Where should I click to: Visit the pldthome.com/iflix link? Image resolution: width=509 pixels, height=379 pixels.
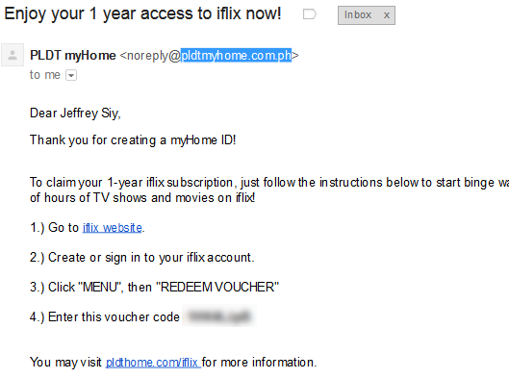(x=153, y=362)
